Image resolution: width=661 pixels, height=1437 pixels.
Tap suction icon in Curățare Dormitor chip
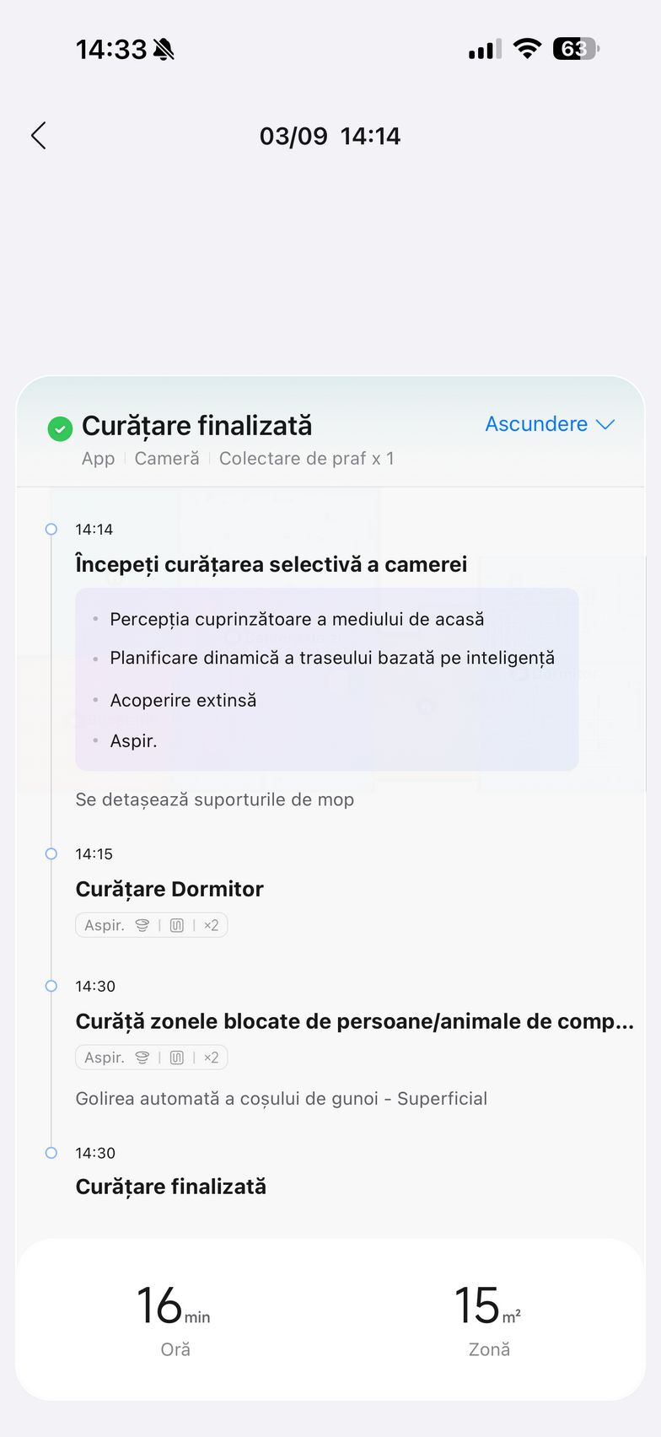tap(142, 925)
